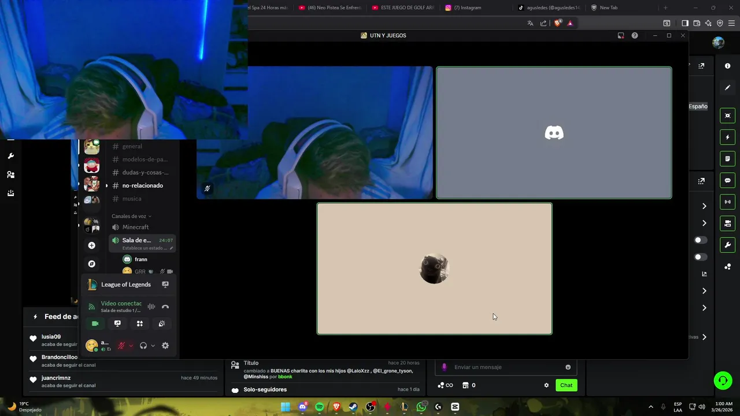Select the Sala de e... voice channel
Image resolution: width=740 pixels, height=416 pixels.
pos(142,243)
